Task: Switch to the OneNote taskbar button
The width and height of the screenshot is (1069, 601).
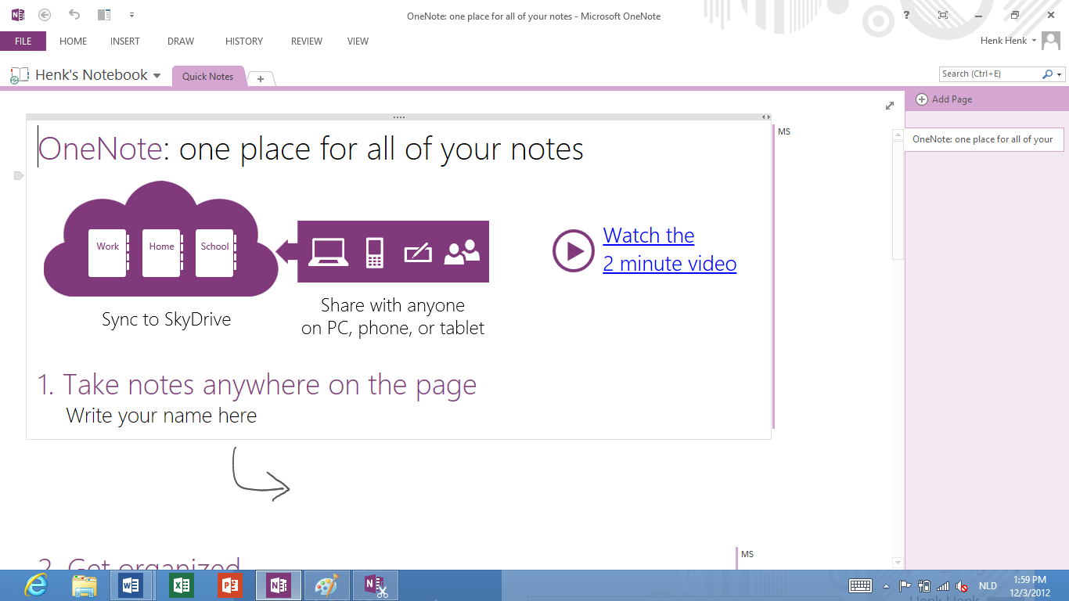Action: [279, 585]
